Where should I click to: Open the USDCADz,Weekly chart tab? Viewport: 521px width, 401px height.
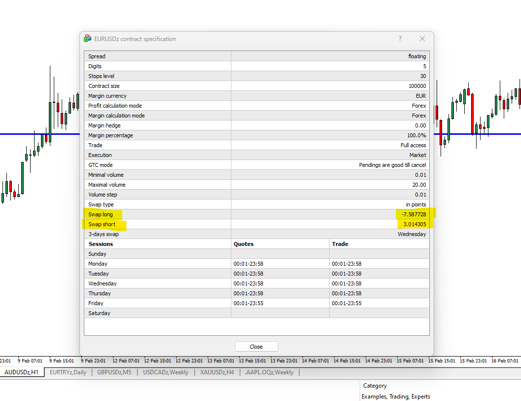(166, 372)
